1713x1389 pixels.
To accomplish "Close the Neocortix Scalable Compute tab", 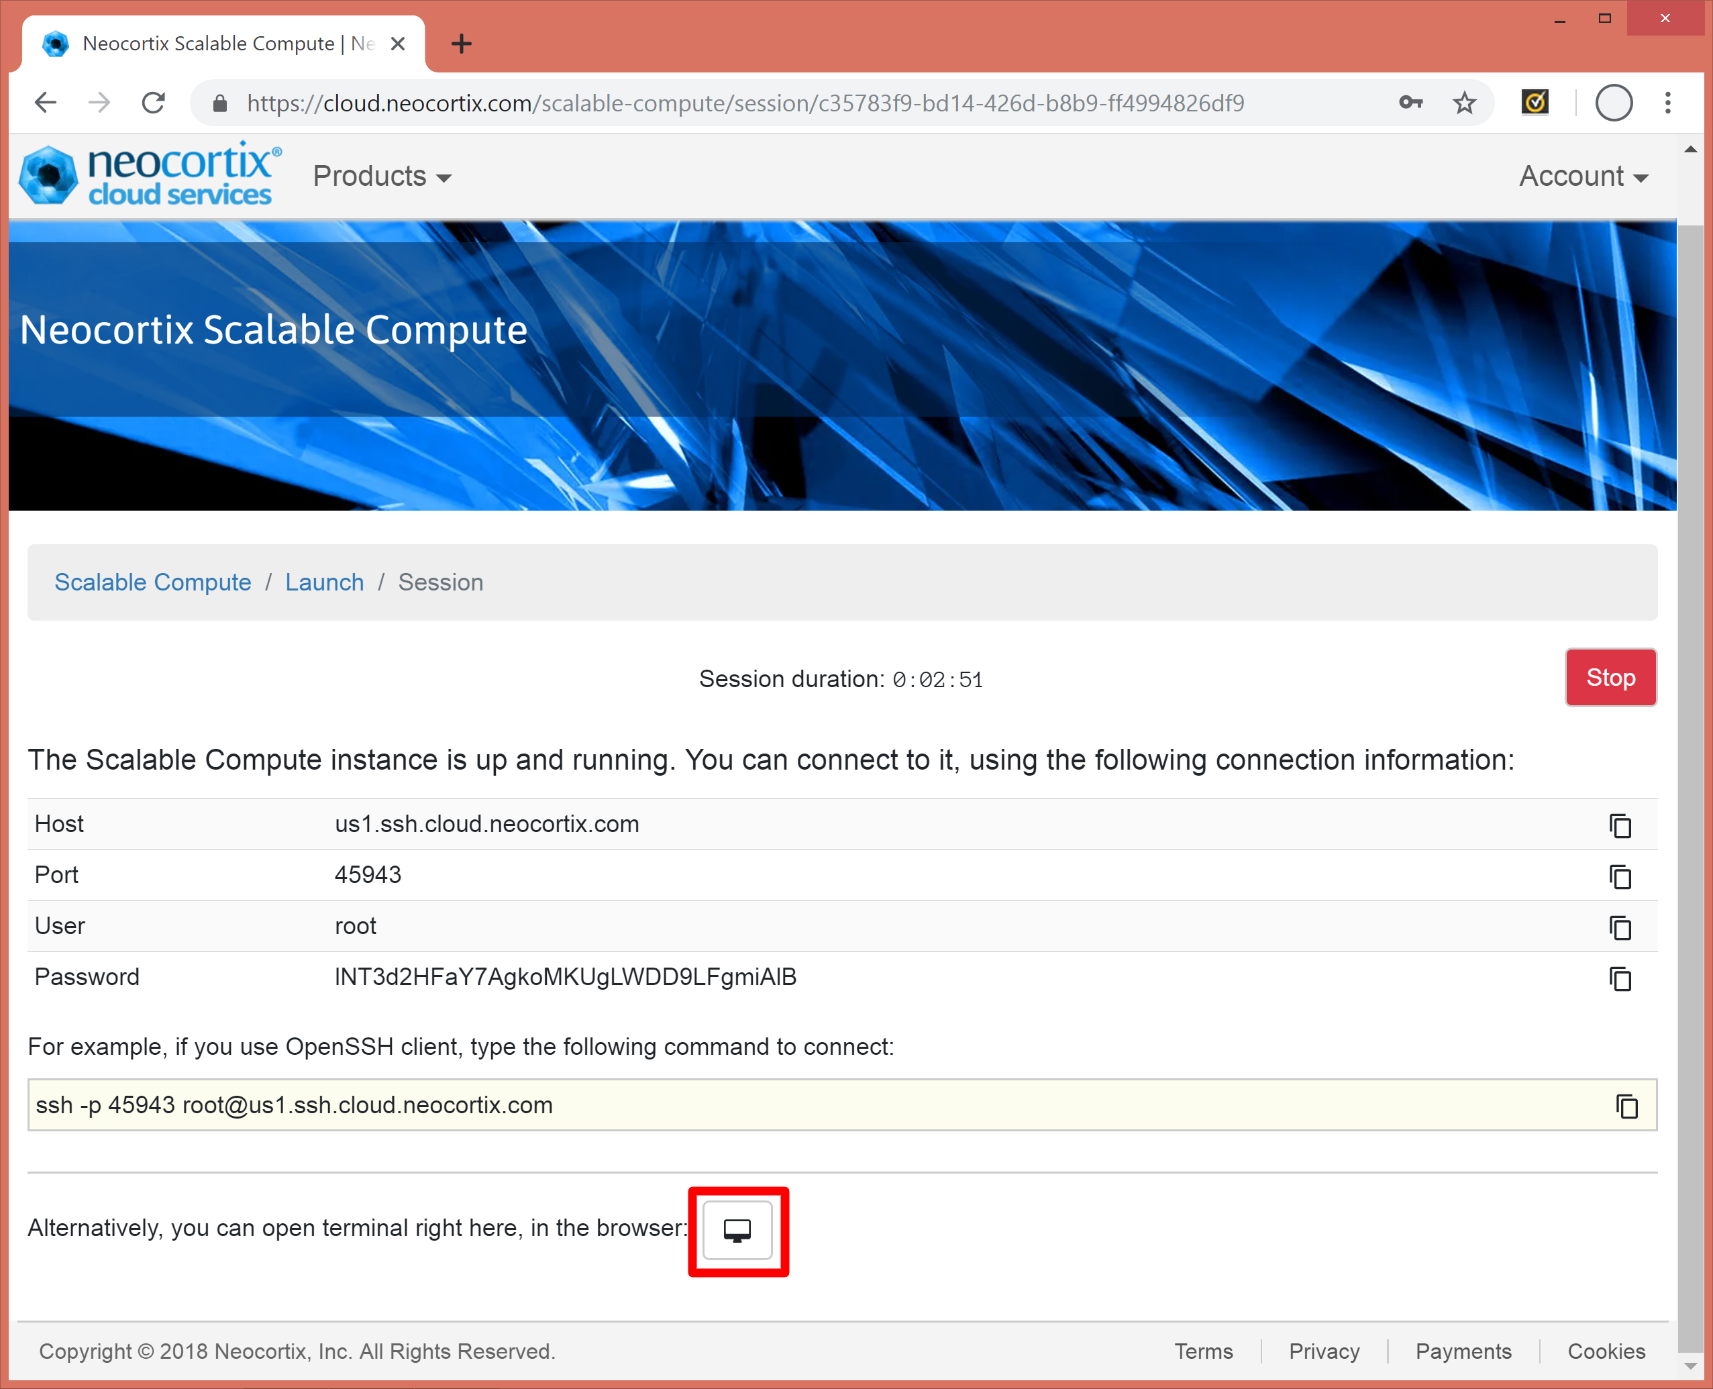I will [x=398, y=44].
